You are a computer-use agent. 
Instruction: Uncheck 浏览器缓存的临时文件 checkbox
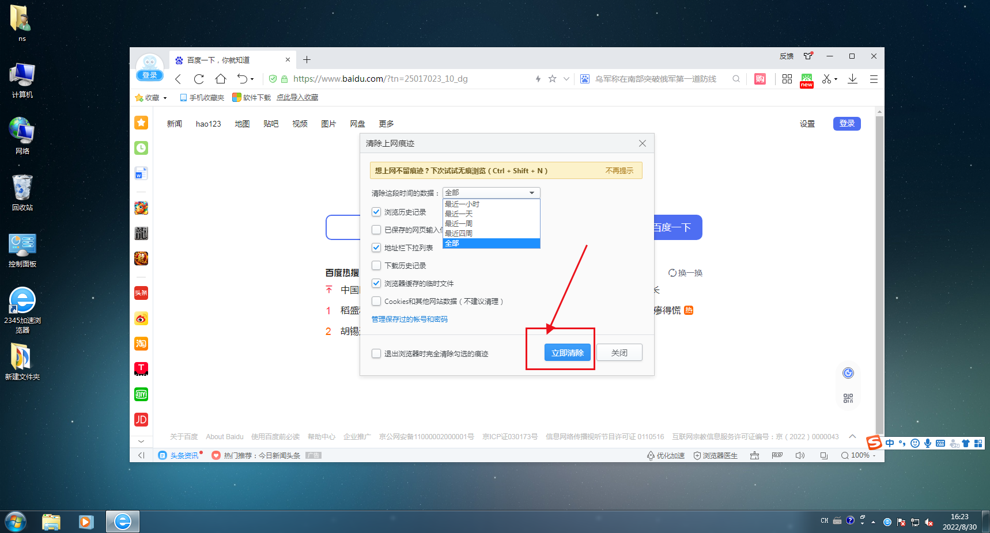376,283
